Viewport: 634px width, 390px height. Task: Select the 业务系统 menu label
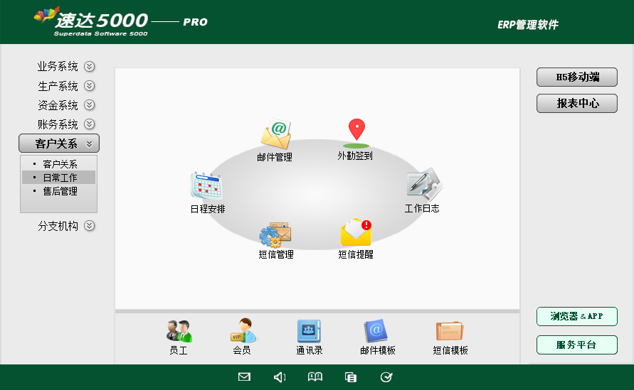(x=58, y=66)
